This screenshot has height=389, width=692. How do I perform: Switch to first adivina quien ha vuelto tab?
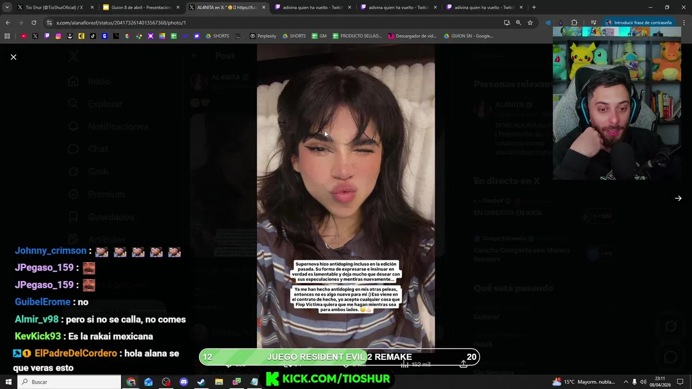312,8
